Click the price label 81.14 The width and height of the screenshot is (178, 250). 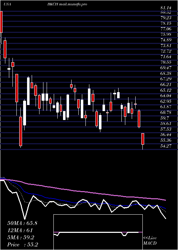(166, 7)
